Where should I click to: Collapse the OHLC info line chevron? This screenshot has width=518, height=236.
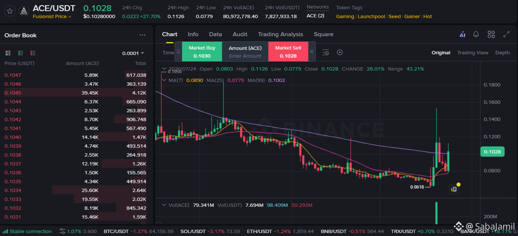(164, 69)
